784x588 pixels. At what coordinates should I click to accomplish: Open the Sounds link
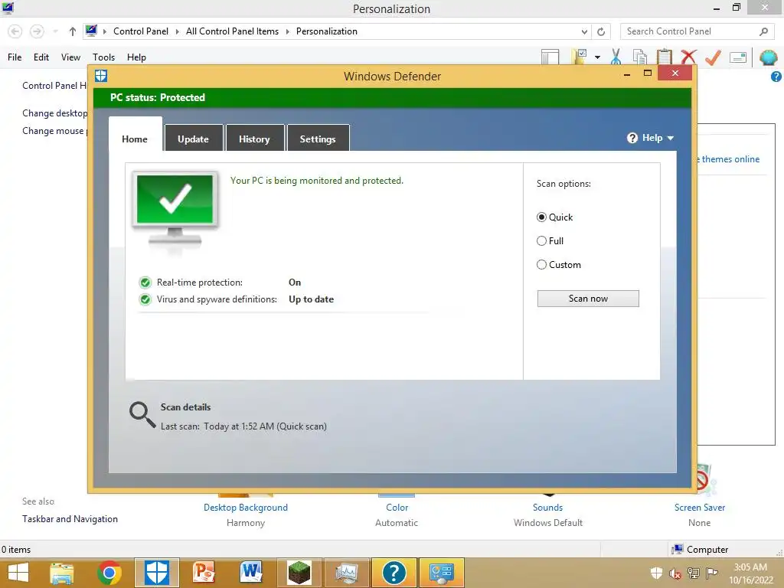(548, 508)
